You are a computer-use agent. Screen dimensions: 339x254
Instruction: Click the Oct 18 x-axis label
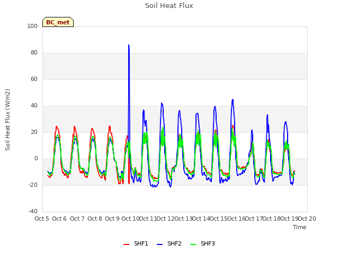click(x=272, y=219)
